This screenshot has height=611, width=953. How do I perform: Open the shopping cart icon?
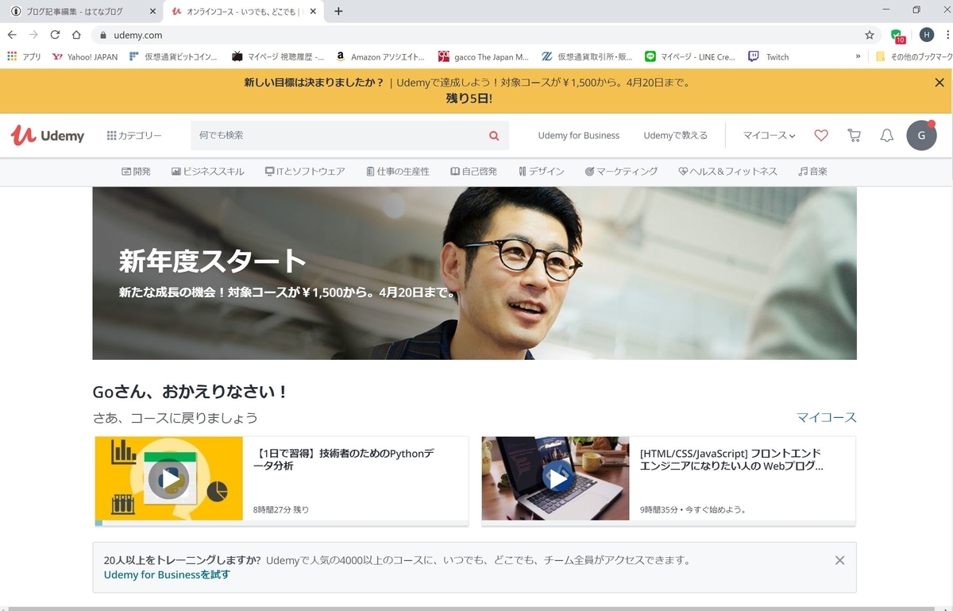[855, 136]
